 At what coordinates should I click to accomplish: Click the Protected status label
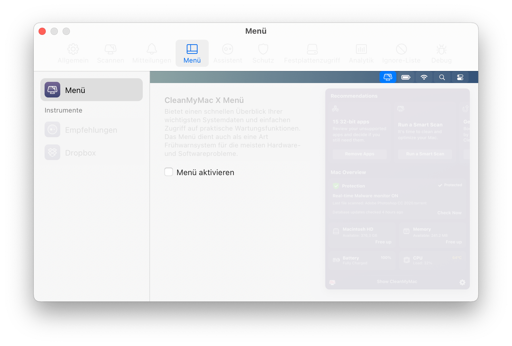pos(450,185)
